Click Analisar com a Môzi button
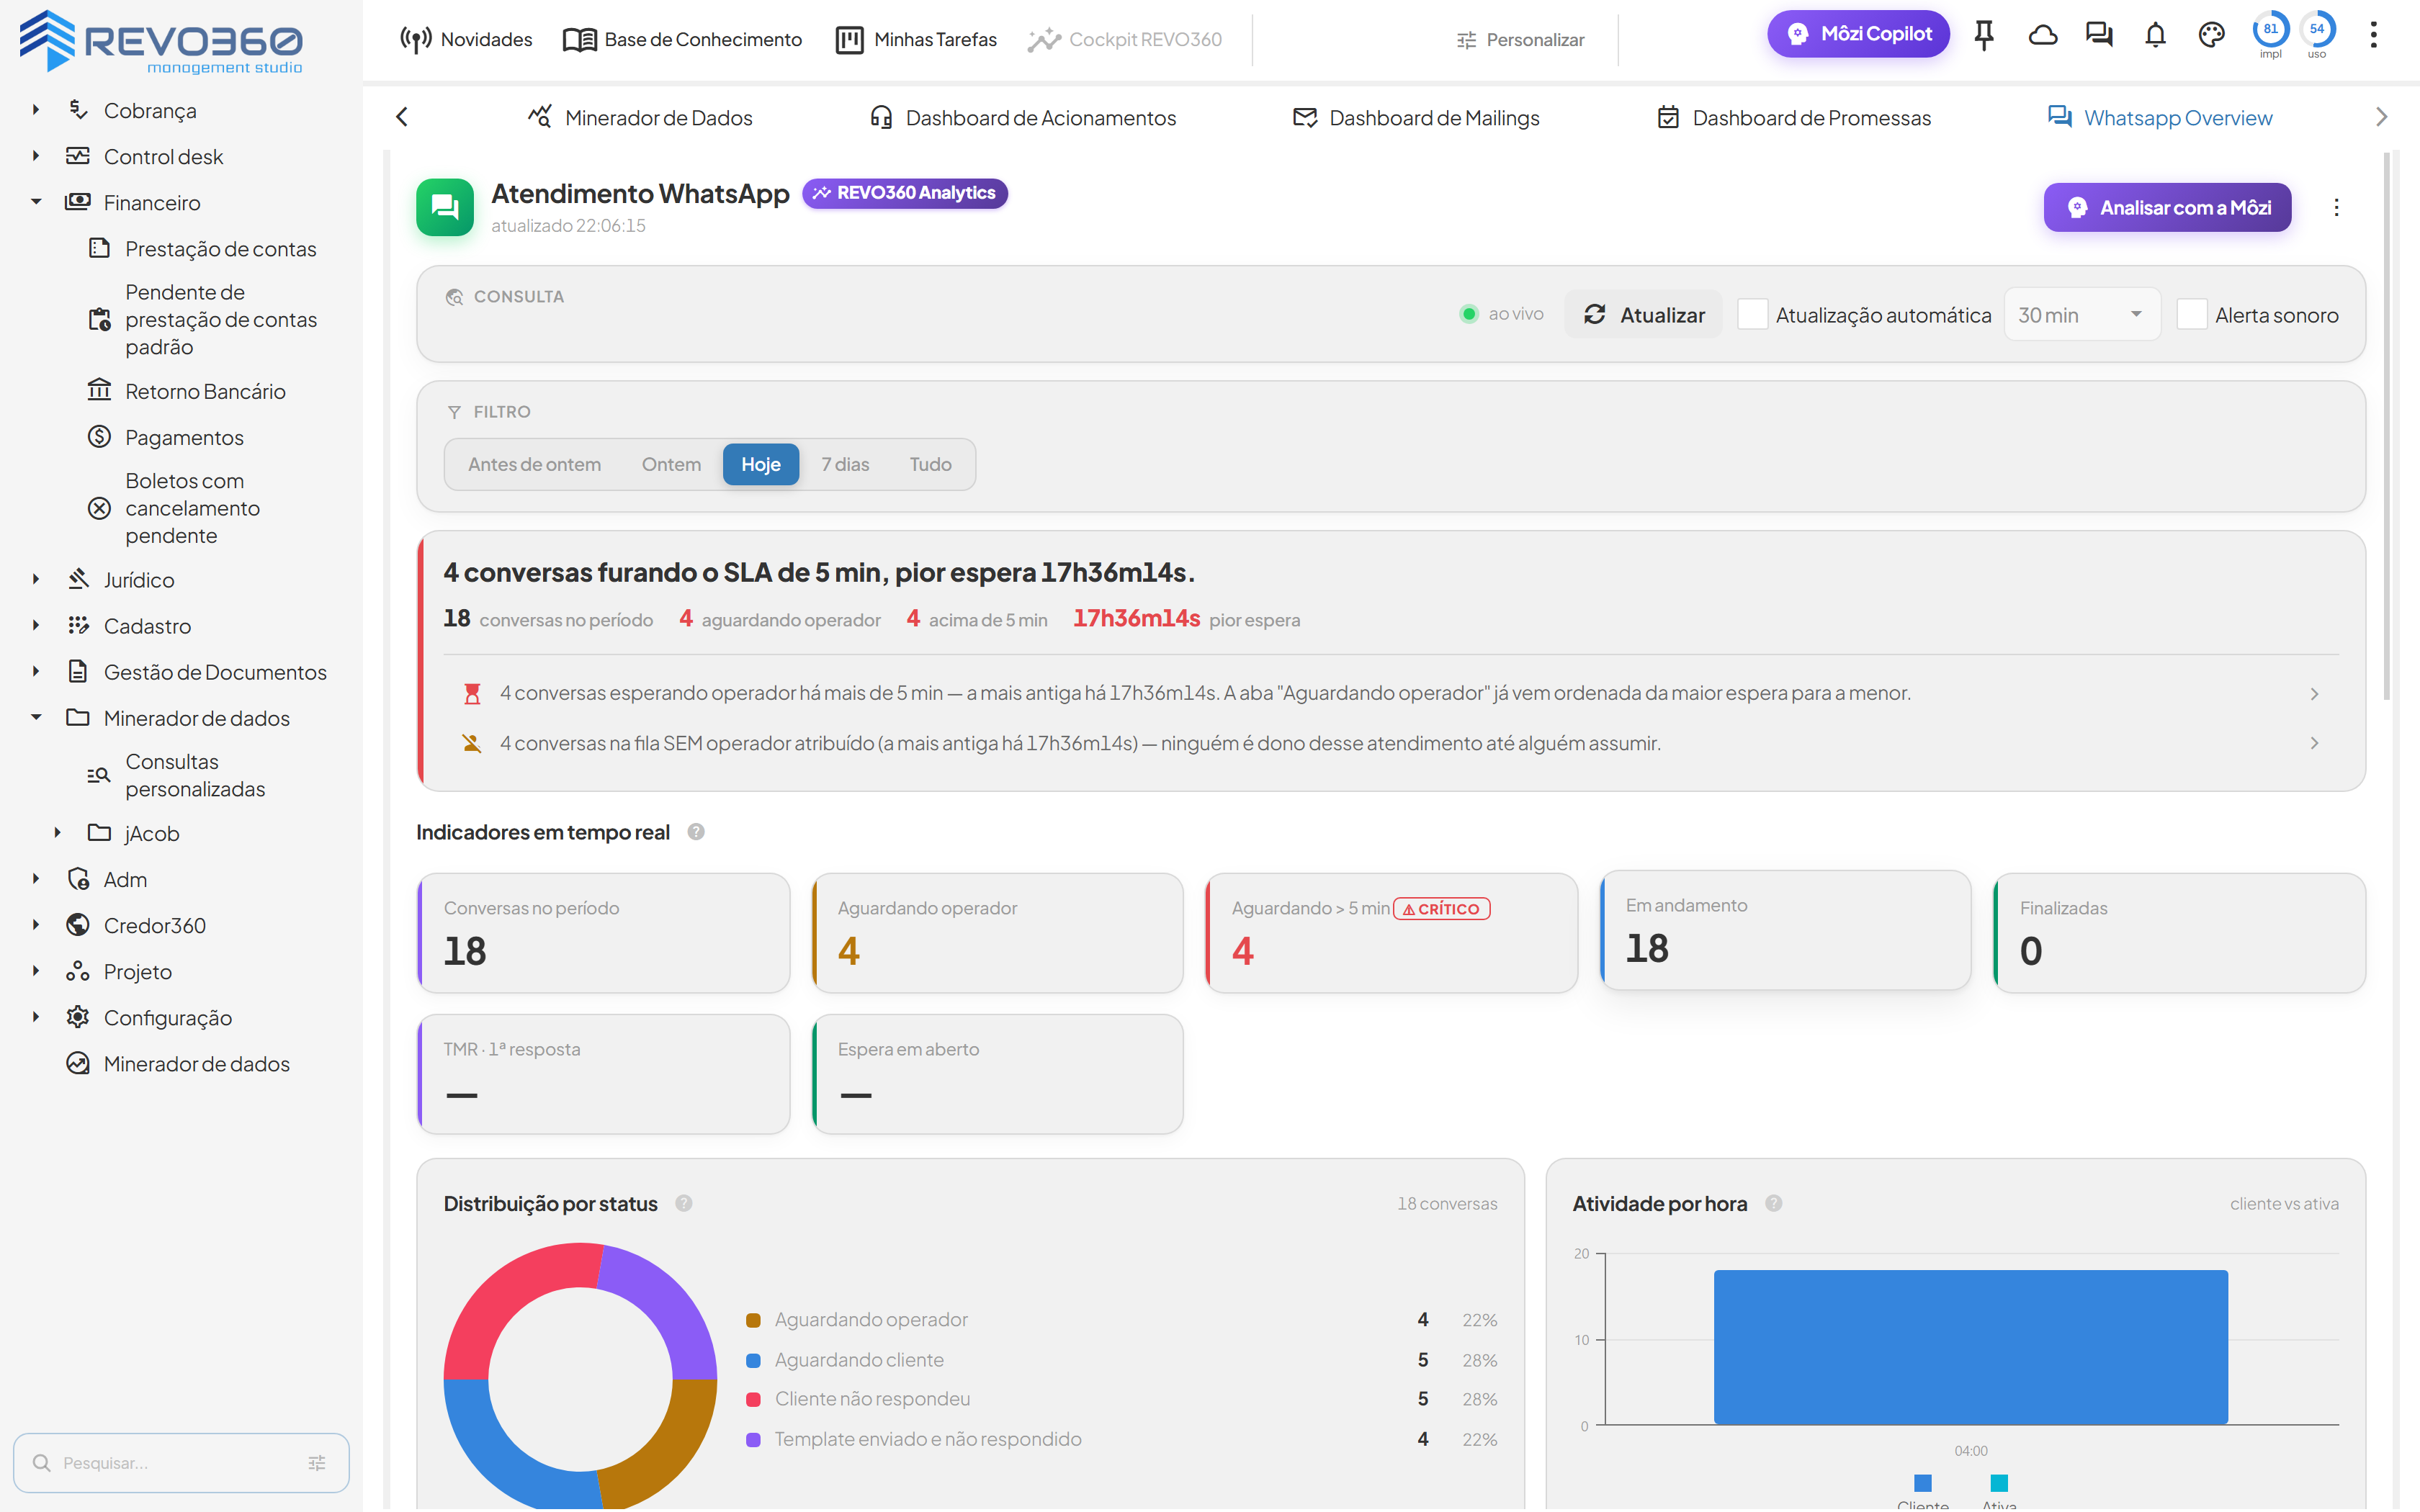 (2167, 207)
